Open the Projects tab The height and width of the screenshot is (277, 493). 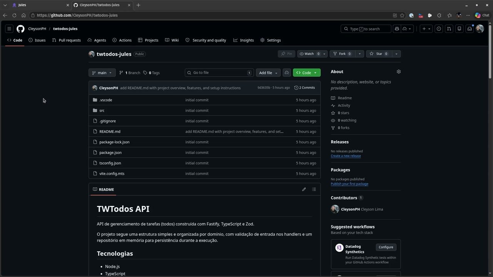click(x=148, y=40)
